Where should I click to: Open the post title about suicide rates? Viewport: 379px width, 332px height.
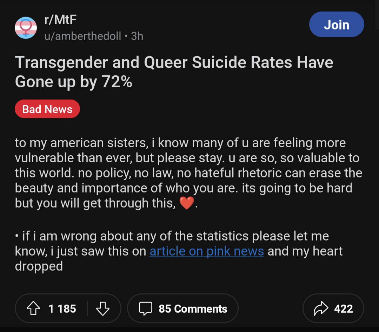pyautogui.click(x=174, y=72)
